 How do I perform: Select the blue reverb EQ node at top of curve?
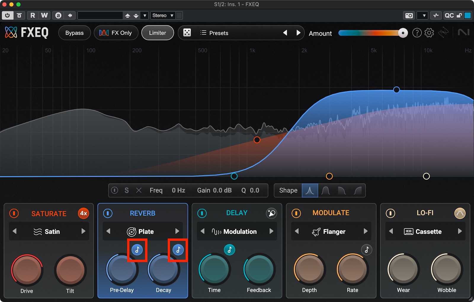click(x=396, y=90)
